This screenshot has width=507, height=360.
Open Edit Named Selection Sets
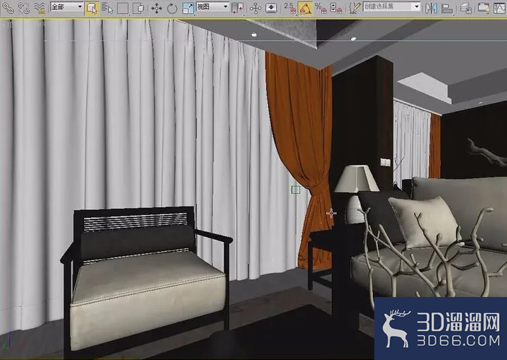pyautogui.click(x=354, y=9)
